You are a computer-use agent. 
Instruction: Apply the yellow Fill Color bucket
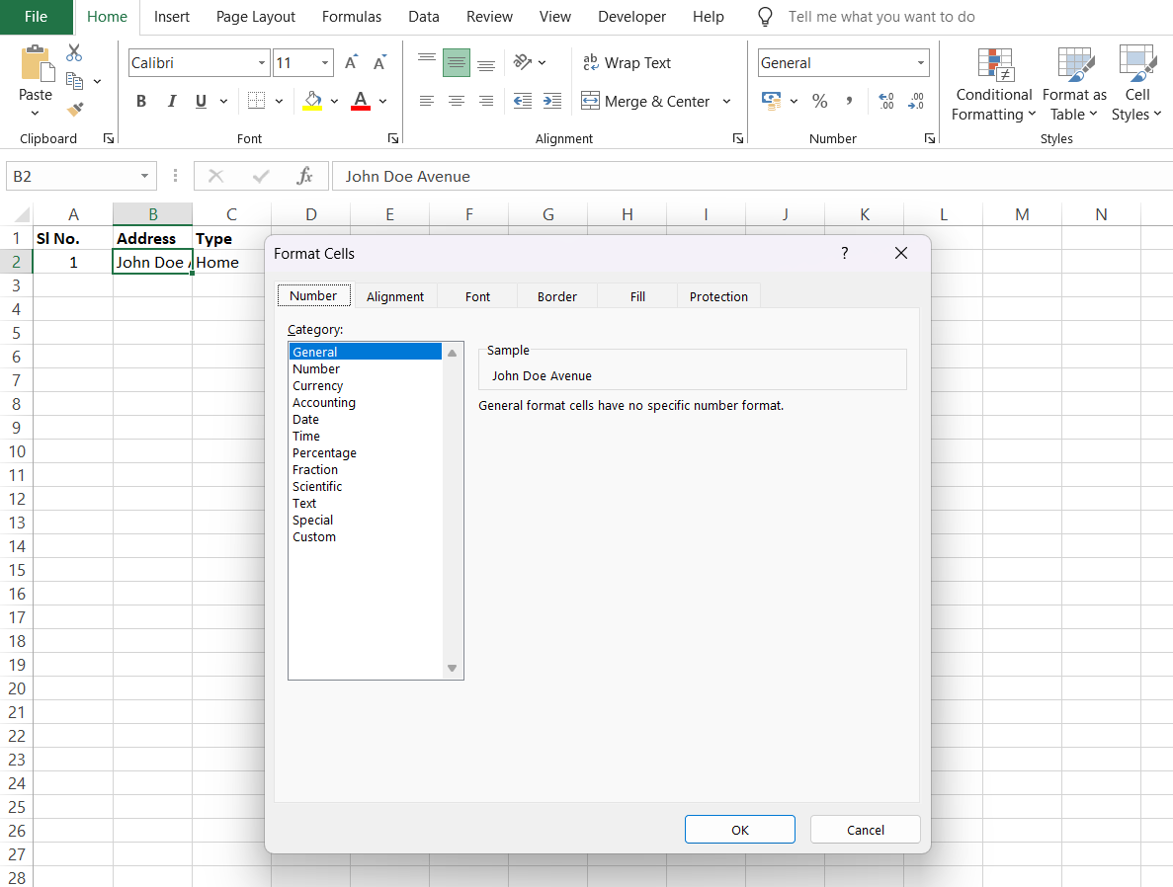tap(312, 101)
